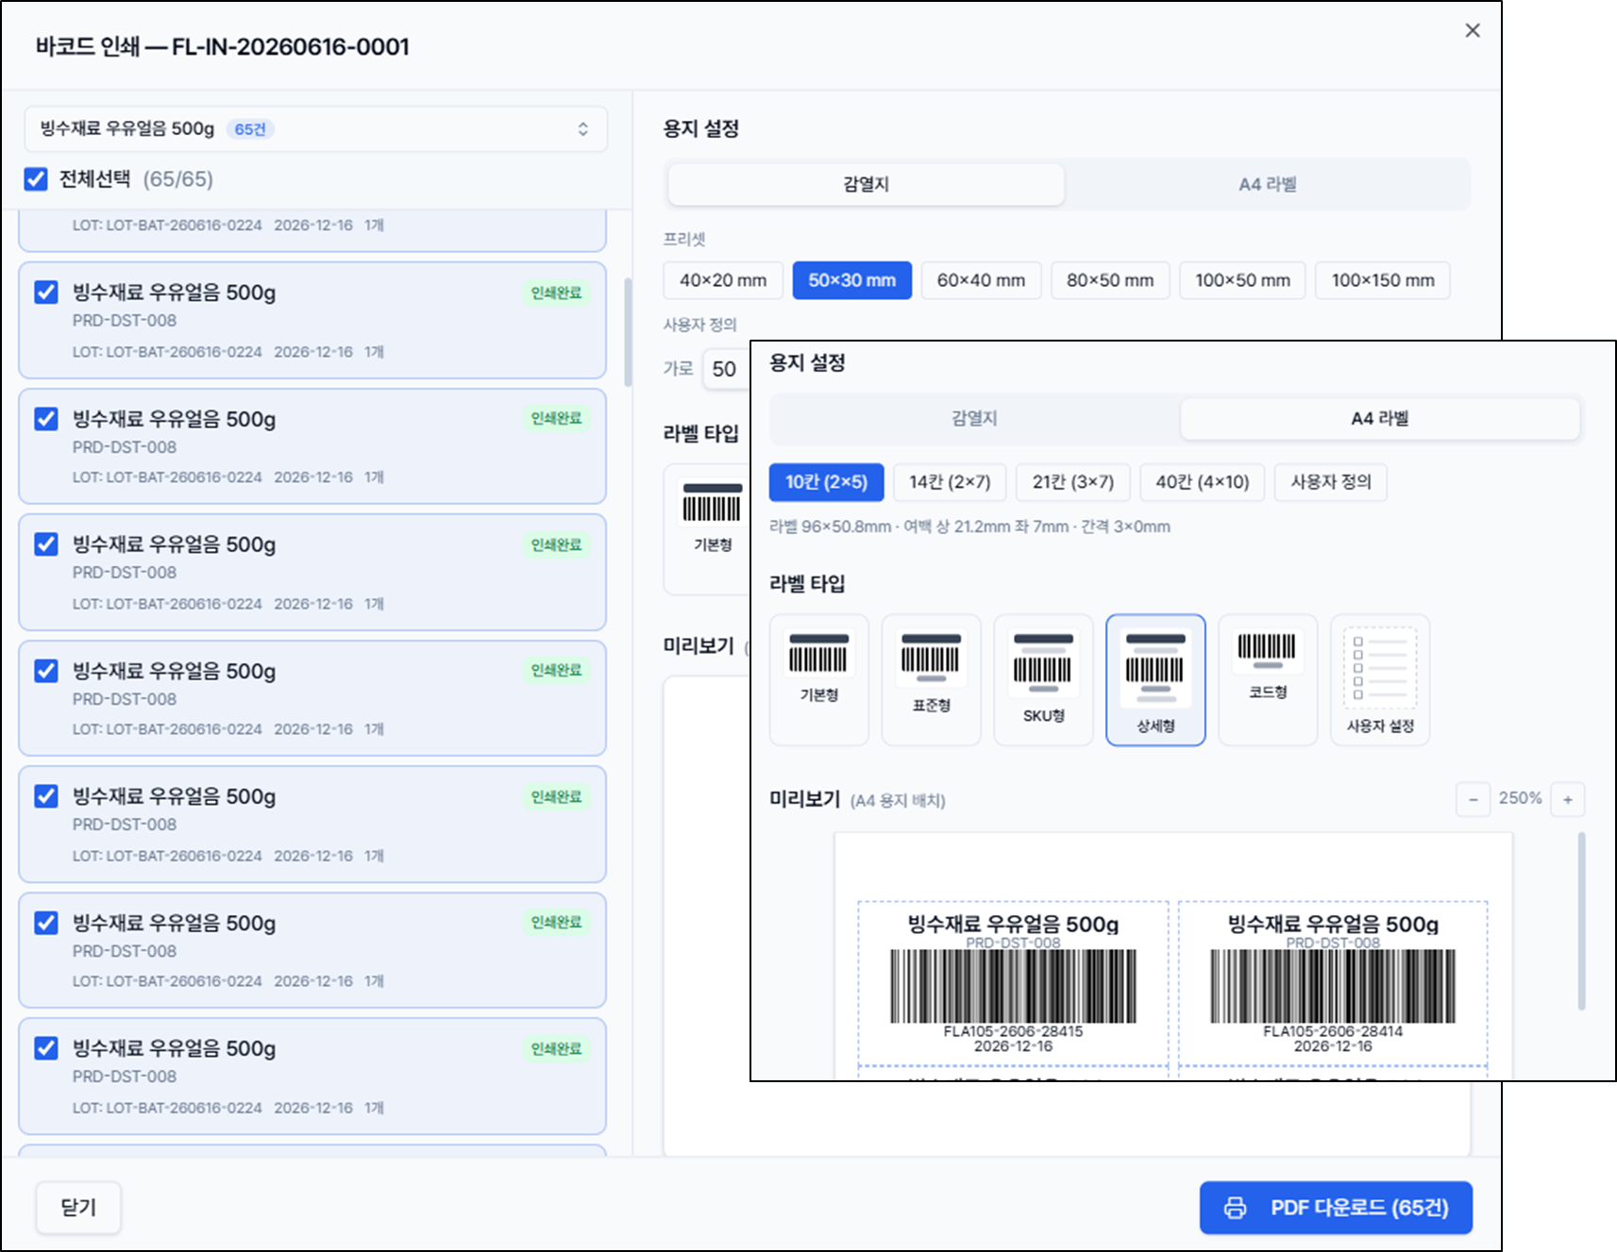Open the 사용자 설정 label type
Screen dimensions: 1617x1252
(x=1380, y=679)
